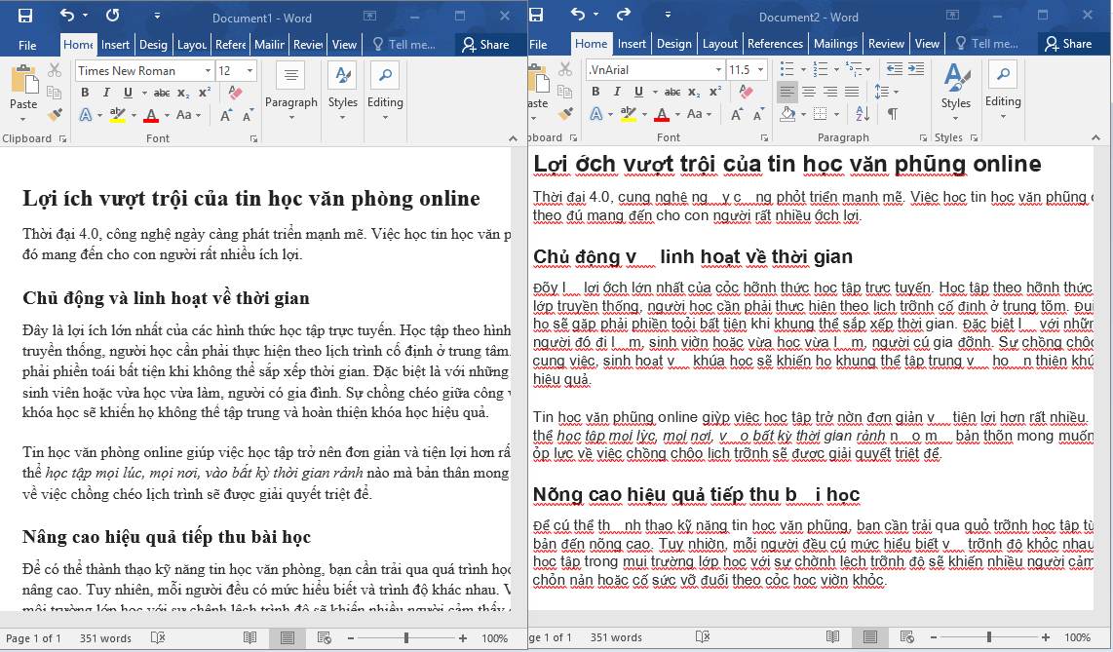Click the Sort A-Z icon in Document2
Image resolution: width=1113 pixels, height=652 pixels.
tap(864, 113)
